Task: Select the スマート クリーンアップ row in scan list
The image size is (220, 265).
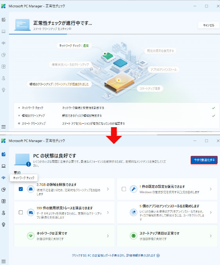Action: [x=117, y=123]
